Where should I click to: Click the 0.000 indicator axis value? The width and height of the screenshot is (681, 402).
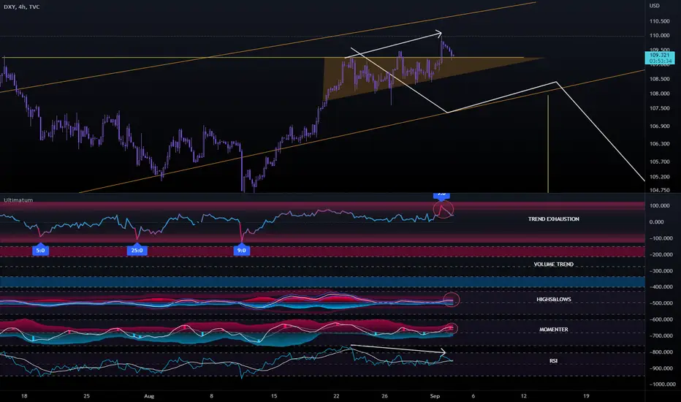click(x=656, y=221)
